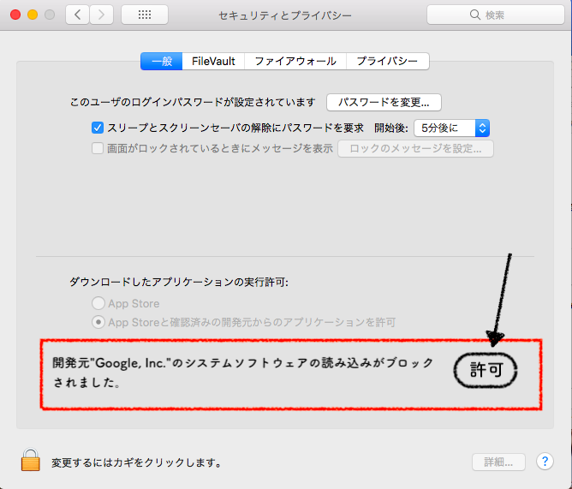Go forward using the right chevron button
Screen dimensions: 572x489
[102, 15]
